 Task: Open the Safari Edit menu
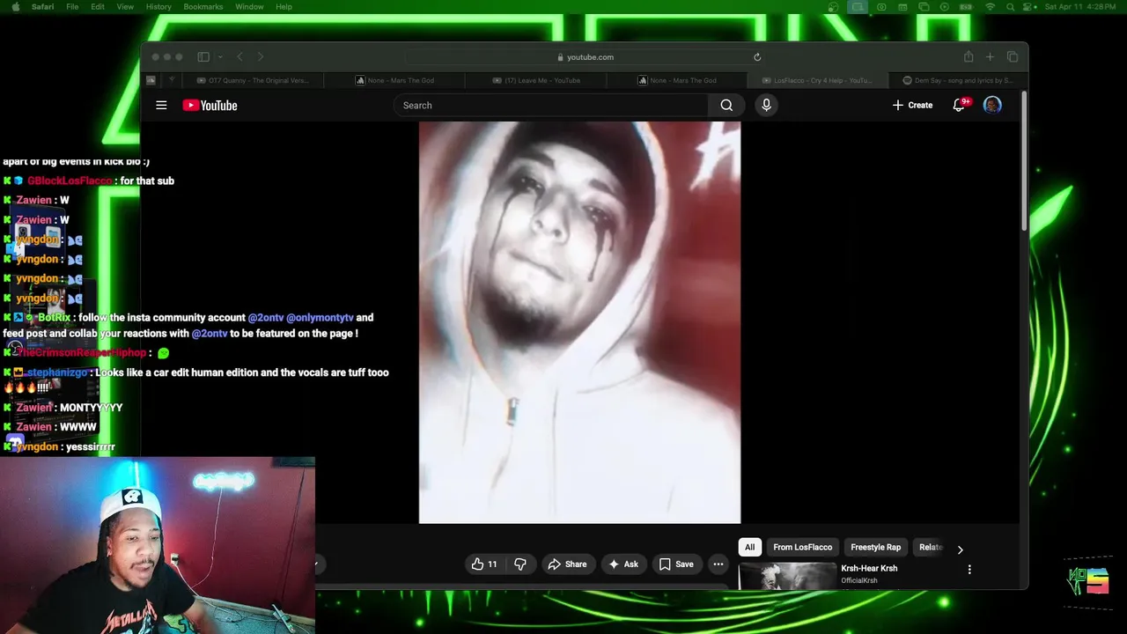click(x=98, y=7)
